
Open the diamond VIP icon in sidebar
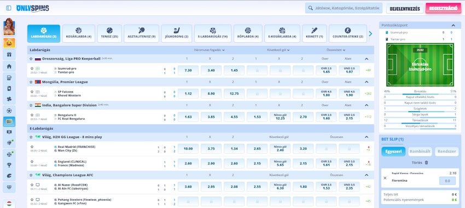pyautogui.click(x=9, y=187)
